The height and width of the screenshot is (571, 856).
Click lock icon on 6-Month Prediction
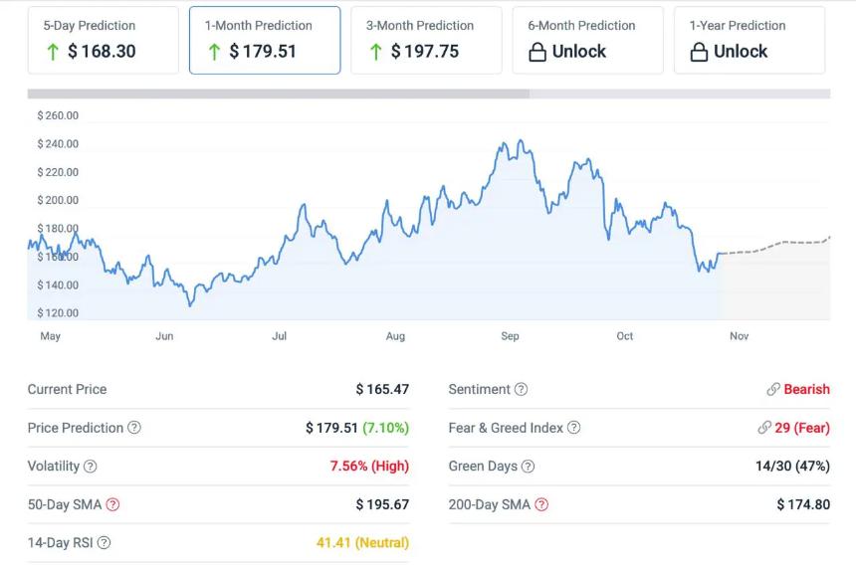537,52
